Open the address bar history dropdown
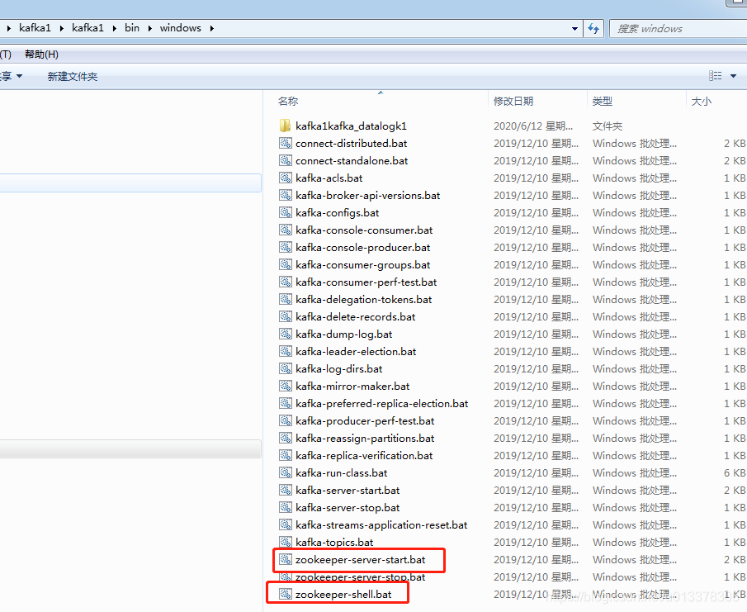This screenshot has width=747, height=612. 574,28
